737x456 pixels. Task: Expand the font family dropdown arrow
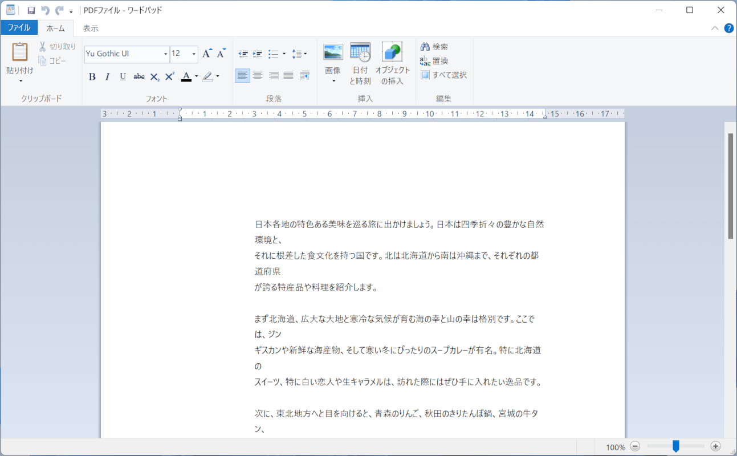pos(166,54)
